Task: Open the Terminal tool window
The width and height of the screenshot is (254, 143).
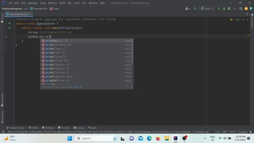Action: [x=63, y=128]
